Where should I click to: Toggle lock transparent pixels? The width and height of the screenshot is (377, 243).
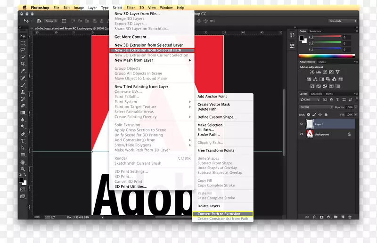(309, 114)
